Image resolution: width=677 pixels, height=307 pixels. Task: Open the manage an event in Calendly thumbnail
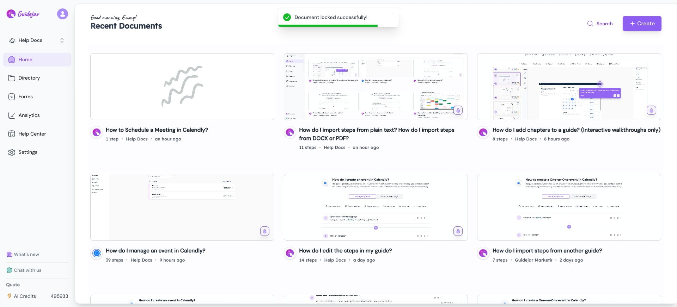coord(182,207)
